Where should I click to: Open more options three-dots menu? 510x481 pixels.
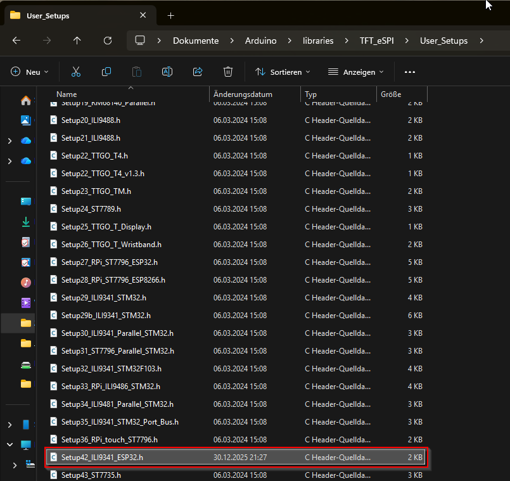(x=410, y=72)
